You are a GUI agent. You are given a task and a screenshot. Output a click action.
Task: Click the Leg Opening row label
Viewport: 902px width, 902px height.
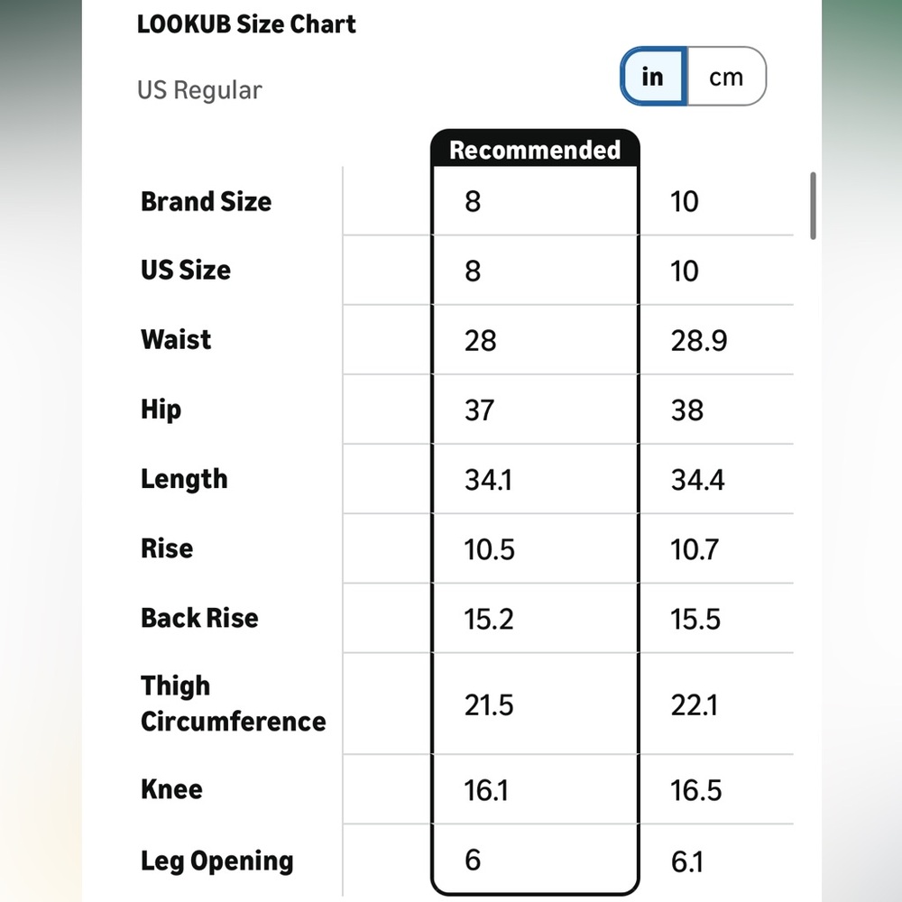click(x=216, y=861)
